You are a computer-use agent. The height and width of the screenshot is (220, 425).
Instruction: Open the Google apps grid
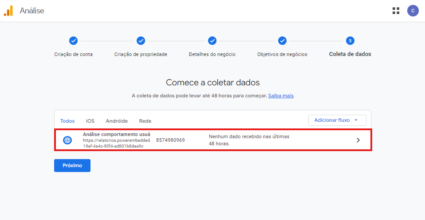point(396,11)
